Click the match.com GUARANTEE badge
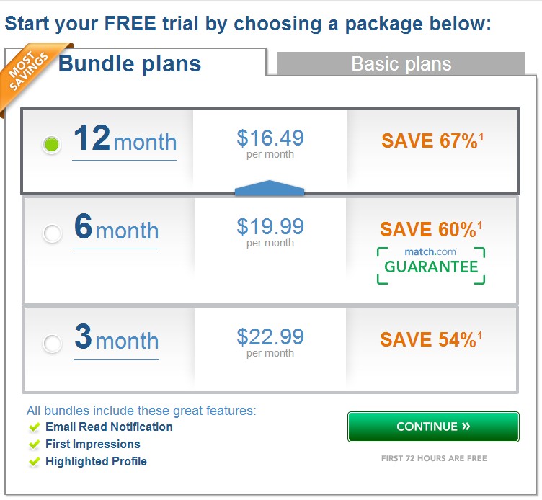This screenshot has width=542, height=500. pyautogui.click(x=431, y=266)
